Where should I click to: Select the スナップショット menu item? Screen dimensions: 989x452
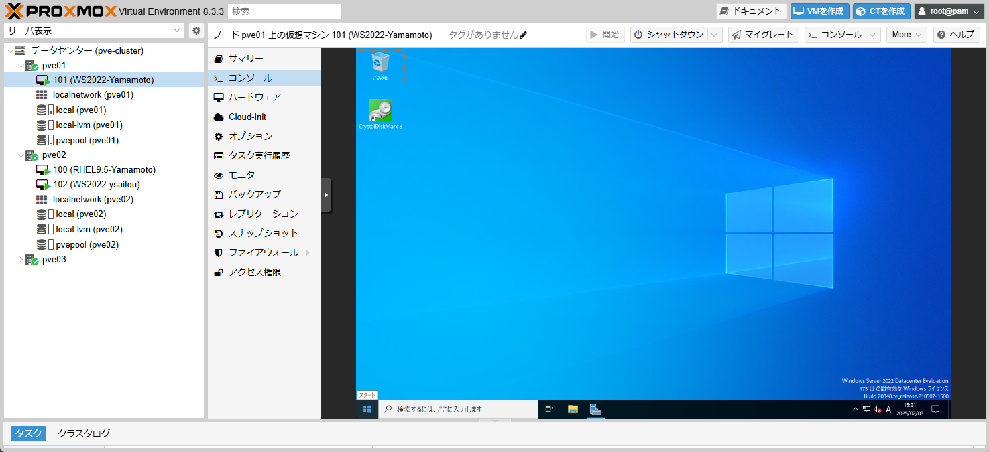pos(263,233)
